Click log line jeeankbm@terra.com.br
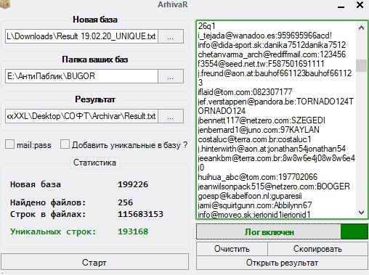This screenshot has width=369, height=275. tap(277, 163)
